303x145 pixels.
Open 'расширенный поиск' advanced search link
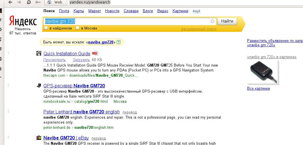199,29
